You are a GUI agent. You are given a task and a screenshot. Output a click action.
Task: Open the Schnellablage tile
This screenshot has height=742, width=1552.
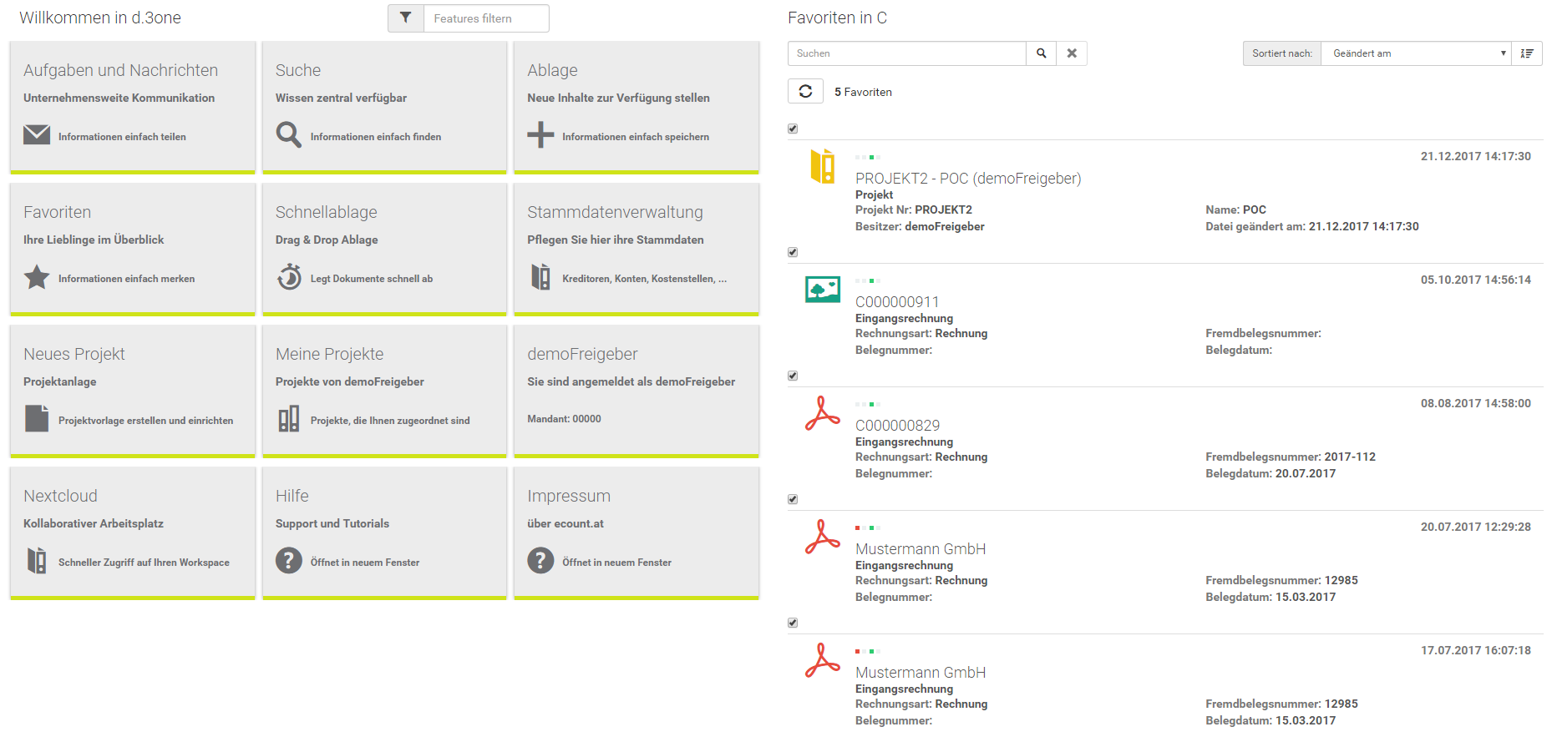(384, 249)
